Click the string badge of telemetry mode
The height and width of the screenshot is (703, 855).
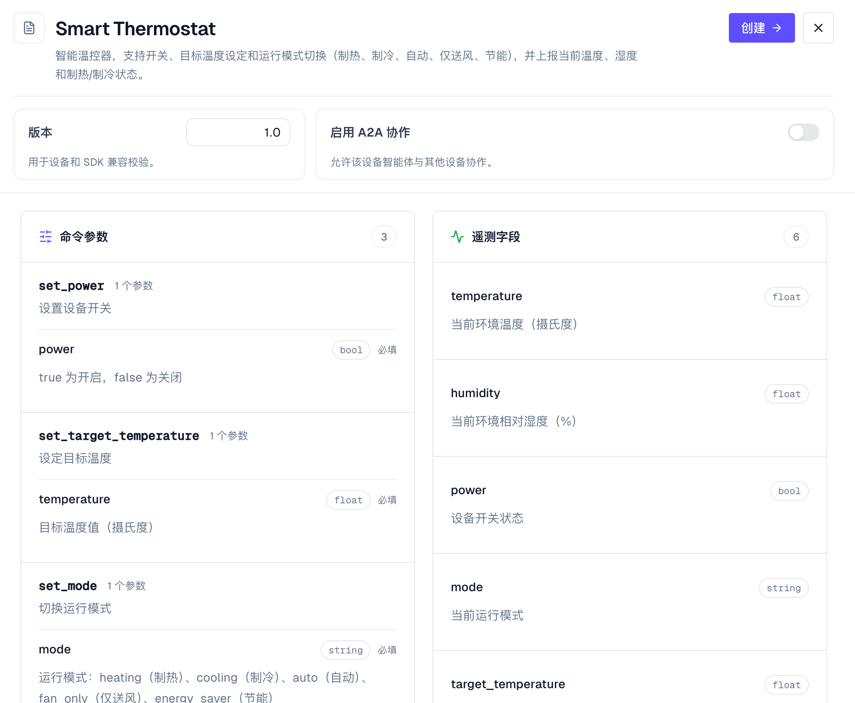coord(784,588)
